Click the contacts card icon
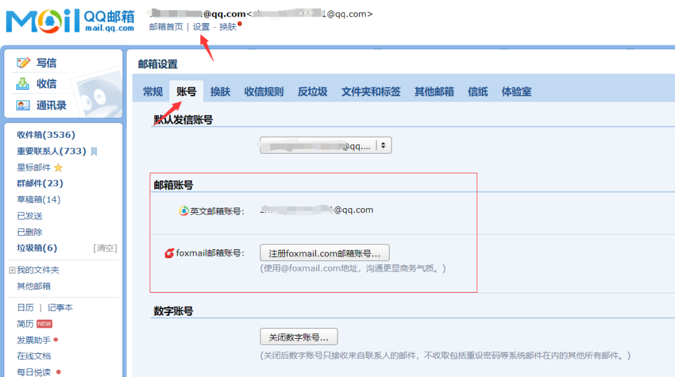The height and width of the screenshot is (377, 675). 23,105
